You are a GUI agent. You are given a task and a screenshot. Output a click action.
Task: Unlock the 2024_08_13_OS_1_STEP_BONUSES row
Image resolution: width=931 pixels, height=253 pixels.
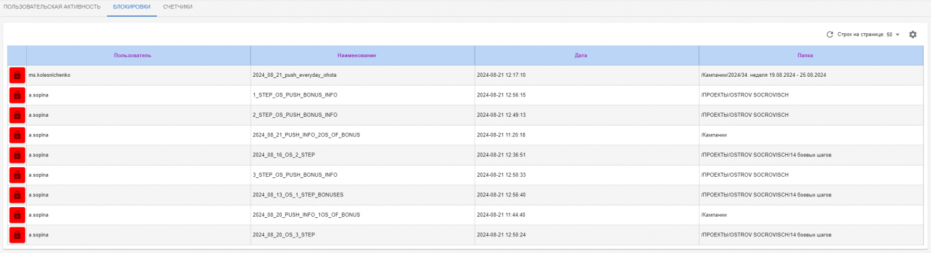(17, 195)
